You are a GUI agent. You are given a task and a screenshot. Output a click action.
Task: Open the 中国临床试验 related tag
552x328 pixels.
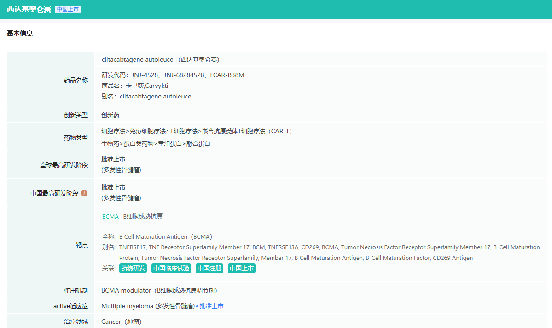(x=171, y=268)
